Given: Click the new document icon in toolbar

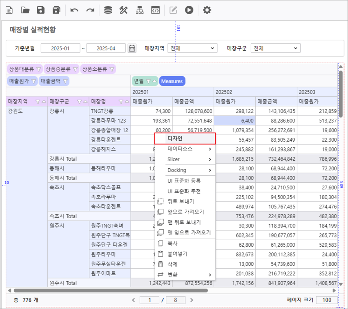Looking at the screenshot, I should tap(10, 11).
